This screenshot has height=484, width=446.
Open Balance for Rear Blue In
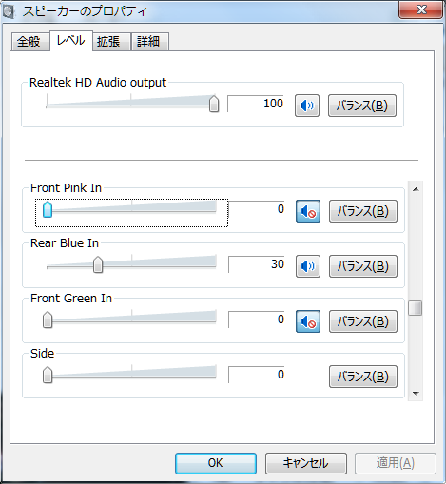363,266
